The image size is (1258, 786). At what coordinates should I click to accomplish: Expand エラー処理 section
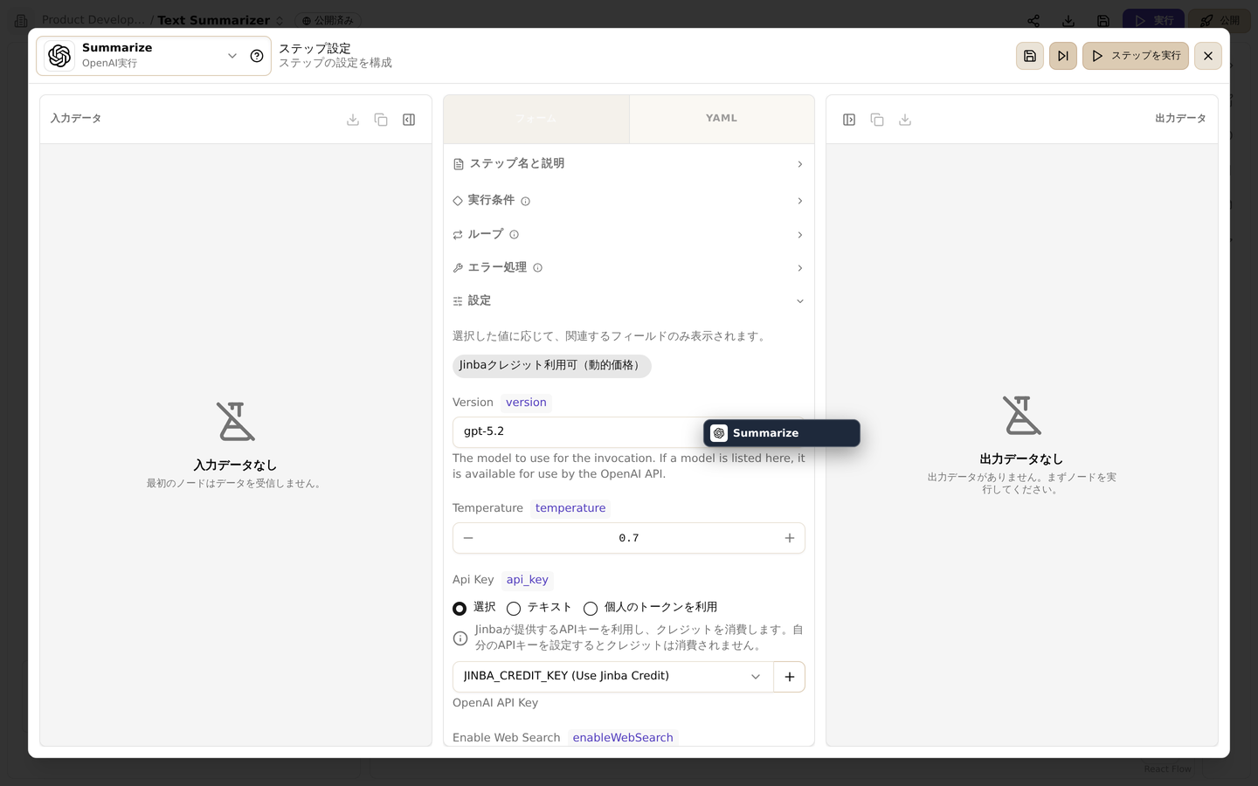(629, 268)
